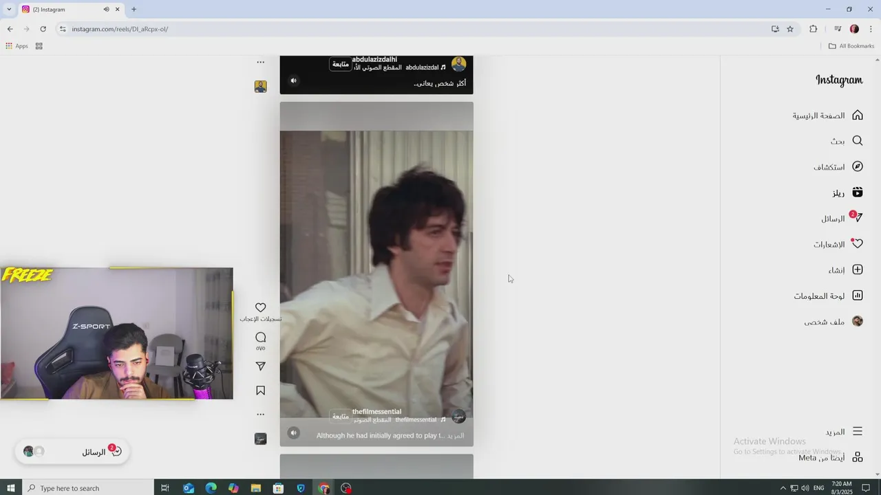Expand caption with المزيد on thefilmessential reel
The height and width of the screenshot is (495, 881).
click(x=456, y=435)
